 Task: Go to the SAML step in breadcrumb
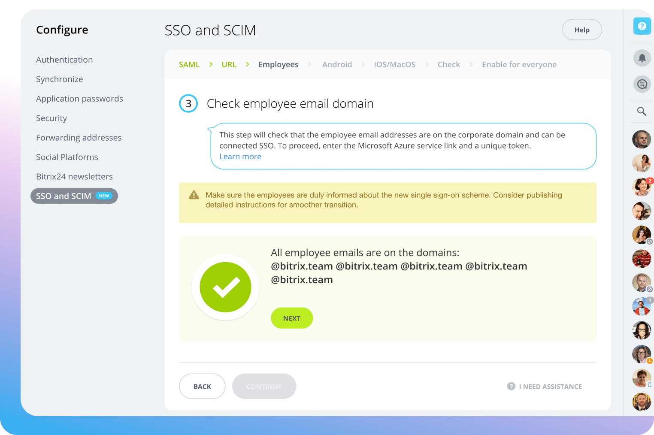[x=189, y=64]
